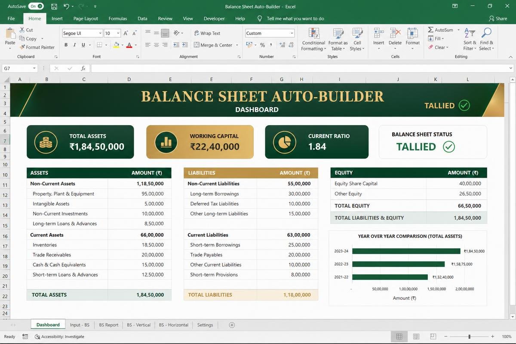This screenshot has width=516, height=344.
Task: Apply the red font color
Action: [x=129, y=45]
